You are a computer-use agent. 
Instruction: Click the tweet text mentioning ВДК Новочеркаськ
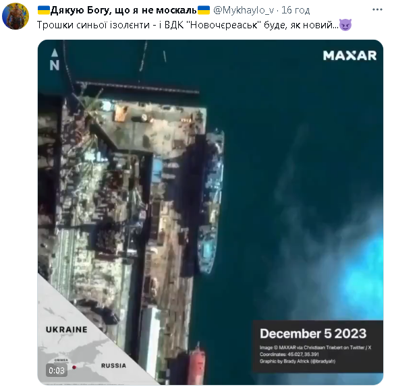pos(188,25)
